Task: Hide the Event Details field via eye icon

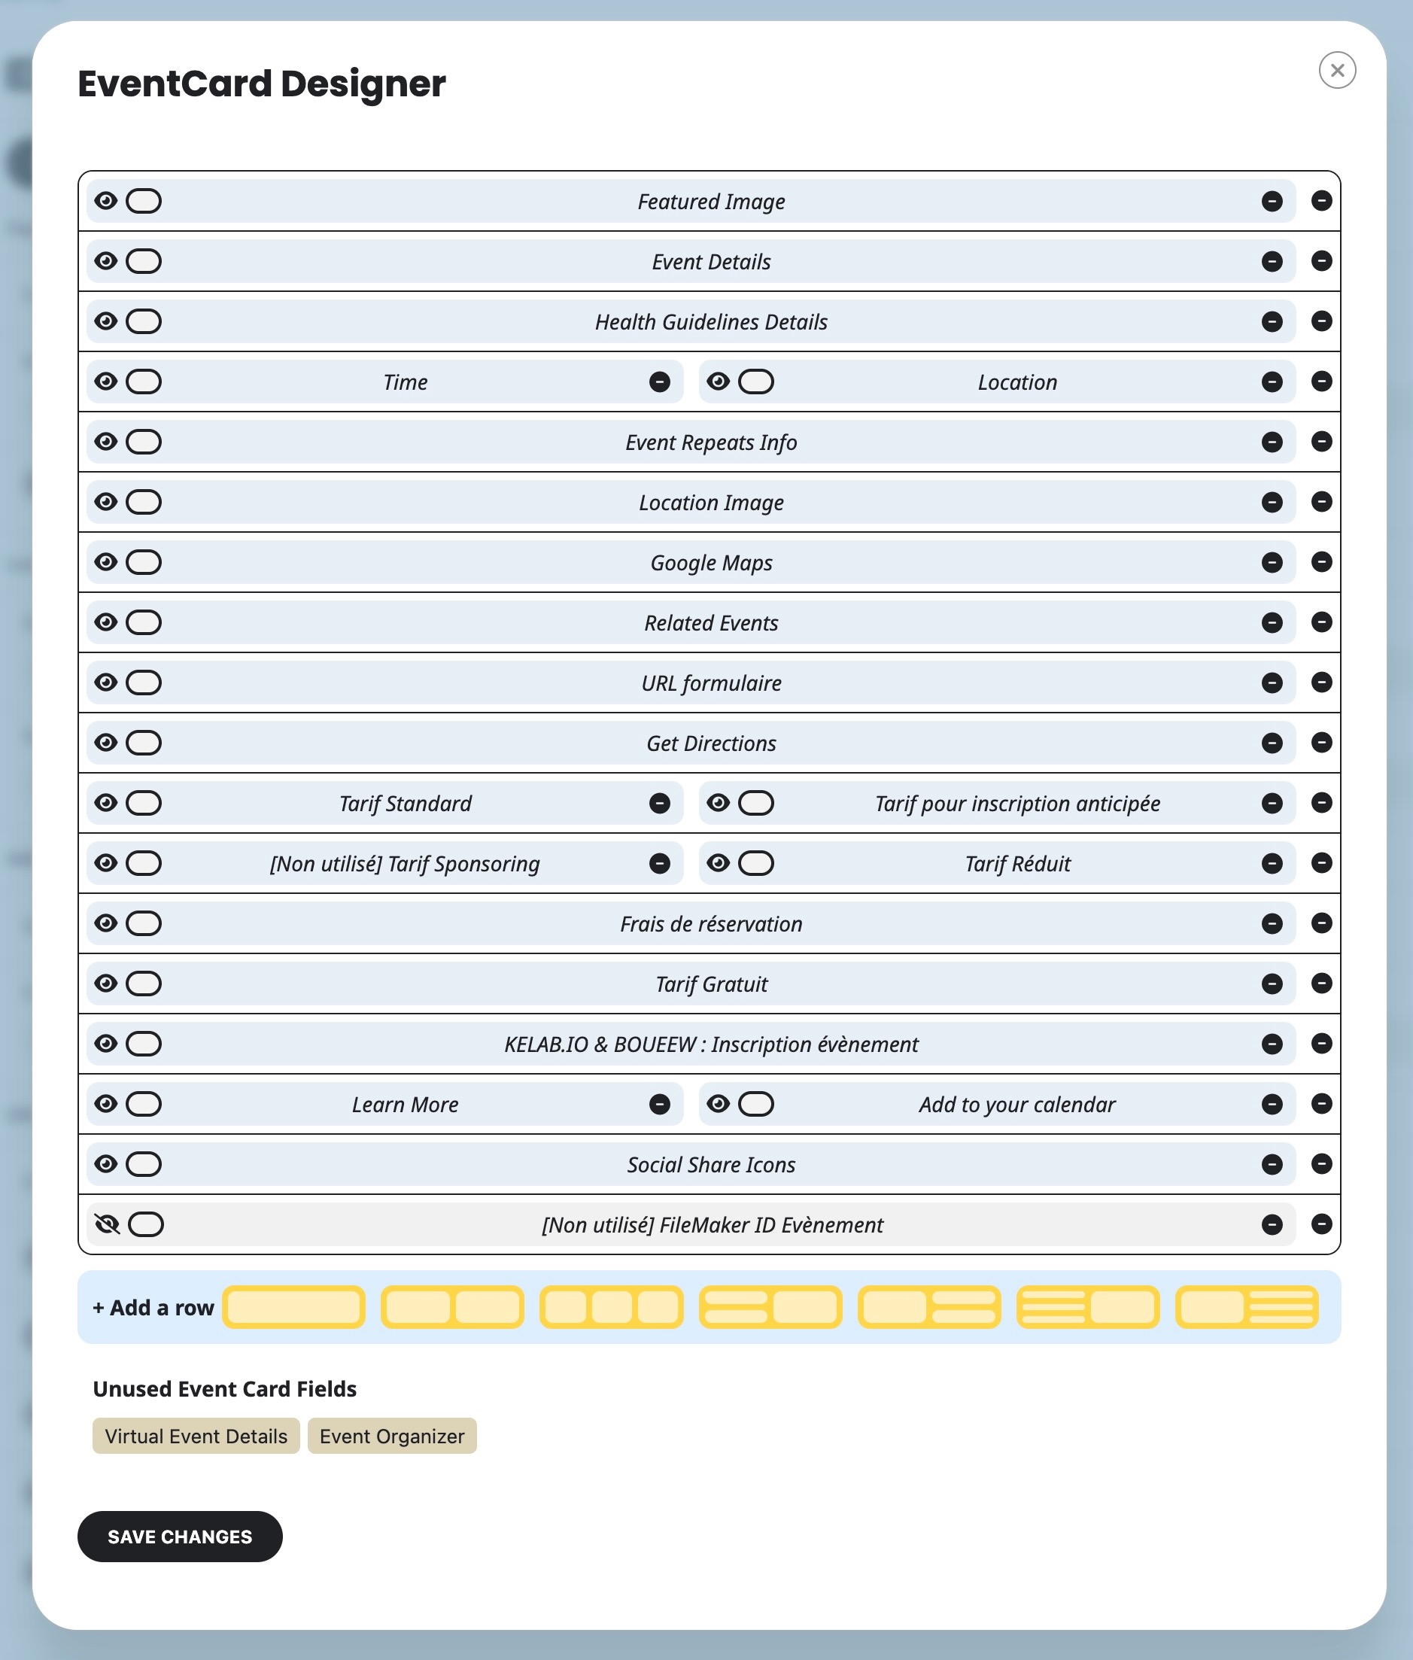Action: coord(106,261)
